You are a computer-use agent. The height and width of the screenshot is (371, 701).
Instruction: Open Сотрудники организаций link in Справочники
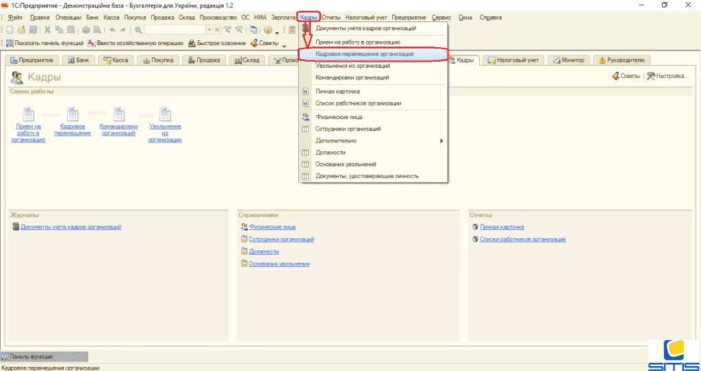pos(281,239)
